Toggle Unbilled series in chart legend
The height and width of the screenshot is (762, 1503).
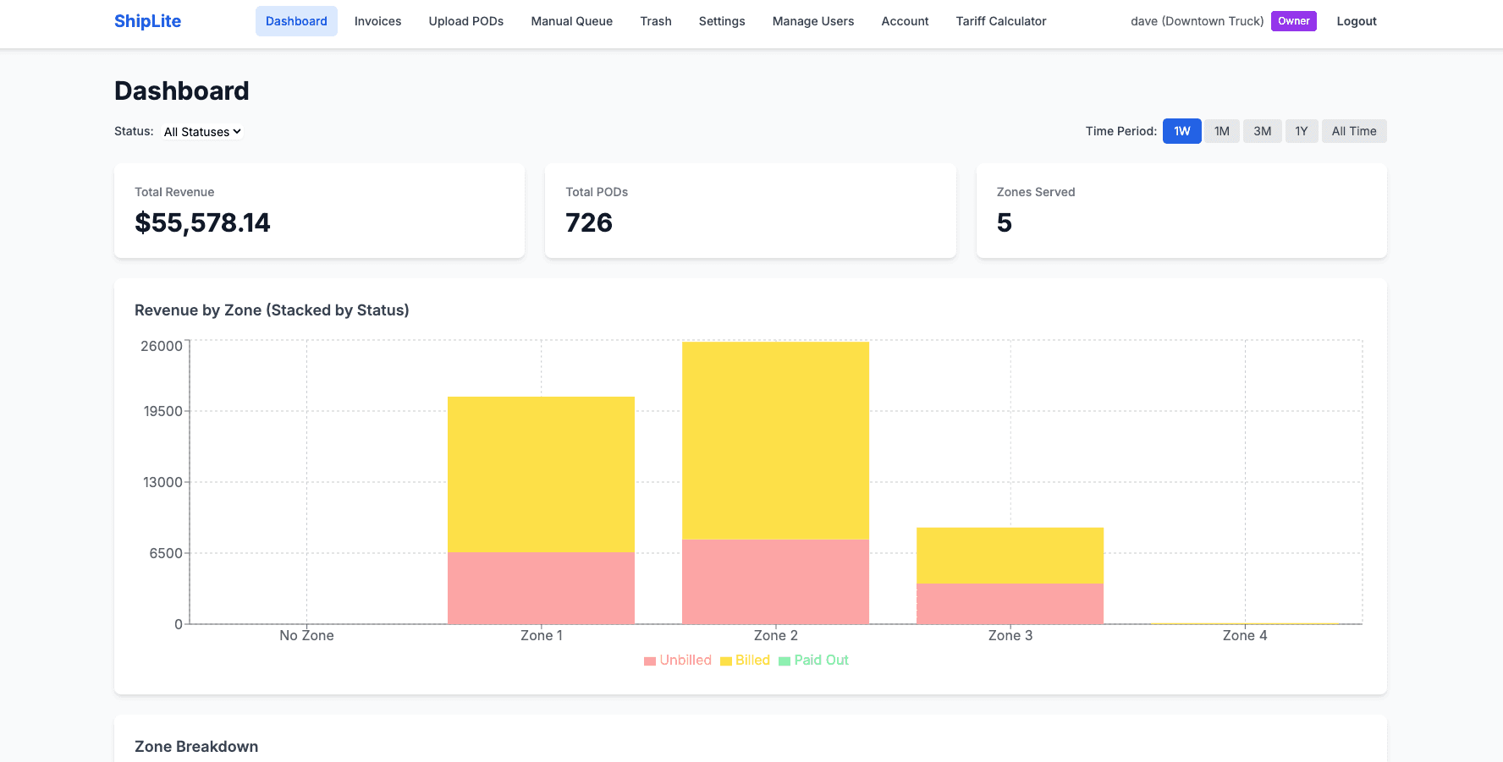(x=677, y=661)
